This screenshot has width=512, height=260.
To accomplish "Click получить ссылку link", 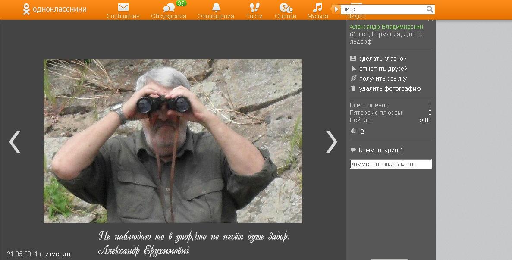I will 383,78.
